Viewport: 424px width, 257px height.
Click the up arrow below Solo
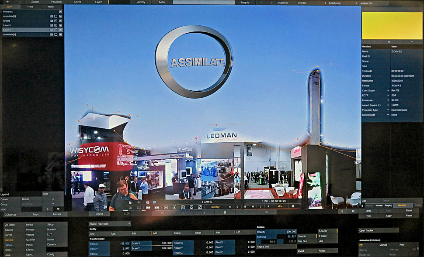click(53, 199)
